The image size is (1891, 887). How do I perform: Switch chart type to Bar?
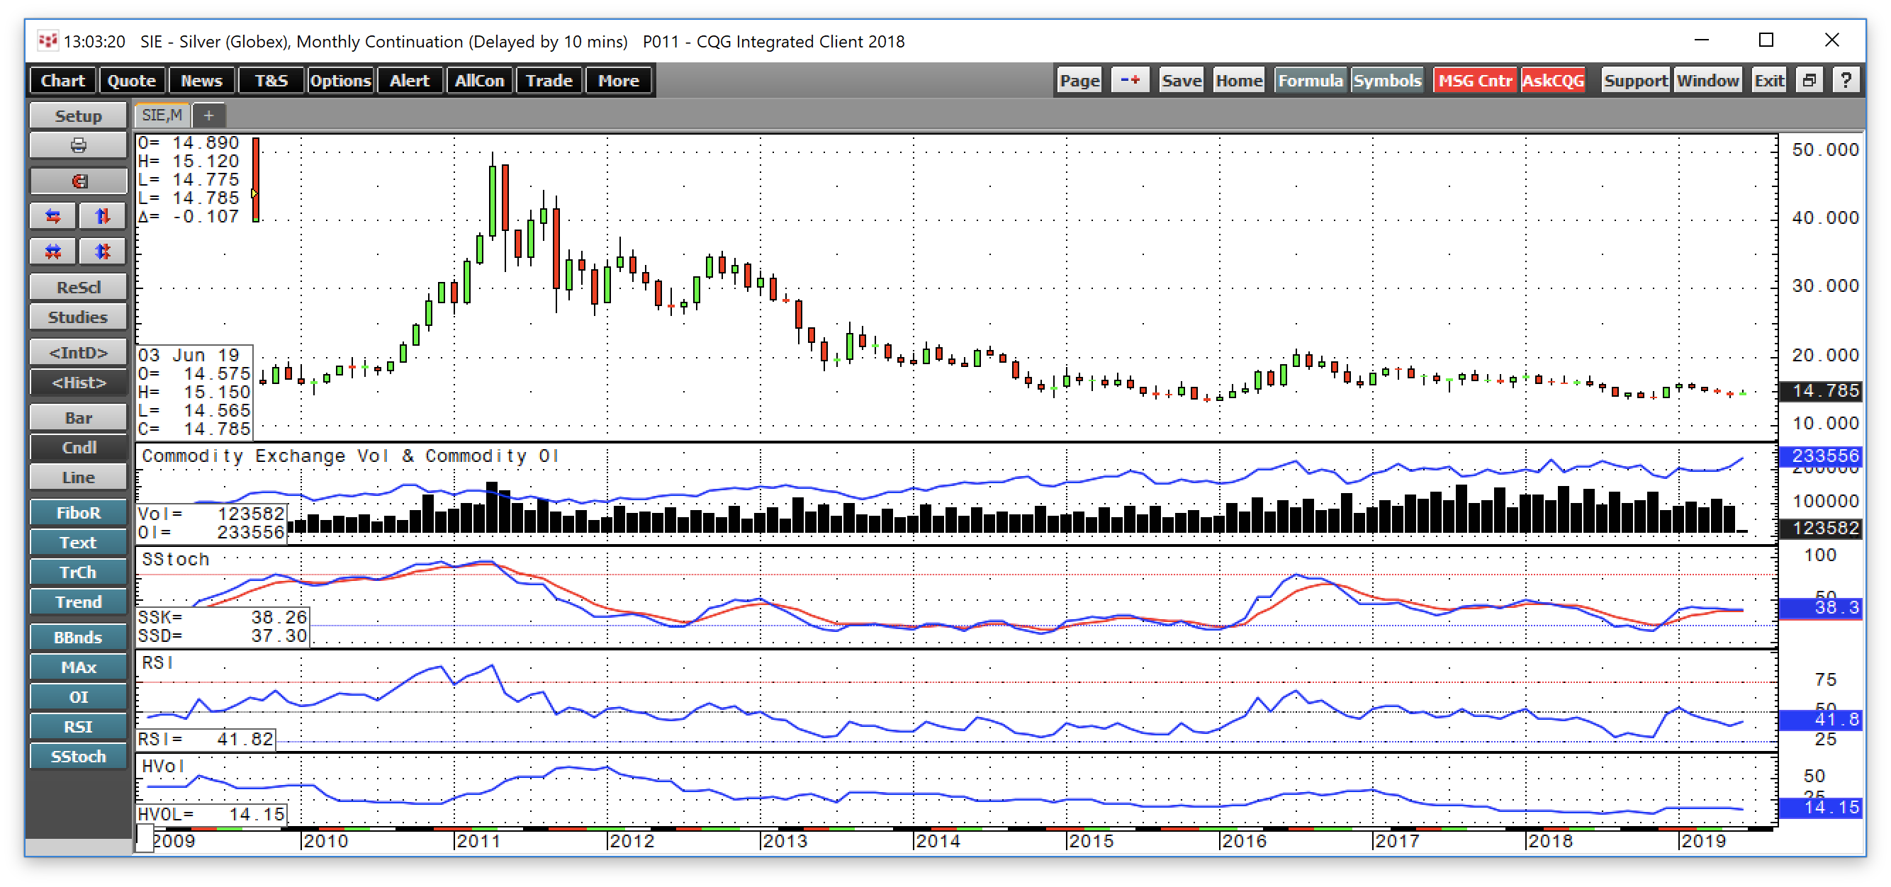[79, 417]
